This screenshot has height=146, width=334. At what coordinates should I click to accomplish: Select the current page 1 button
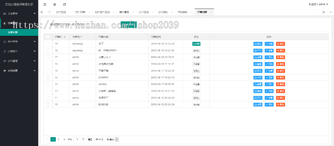pyautogui.click(x=53, y=139)
